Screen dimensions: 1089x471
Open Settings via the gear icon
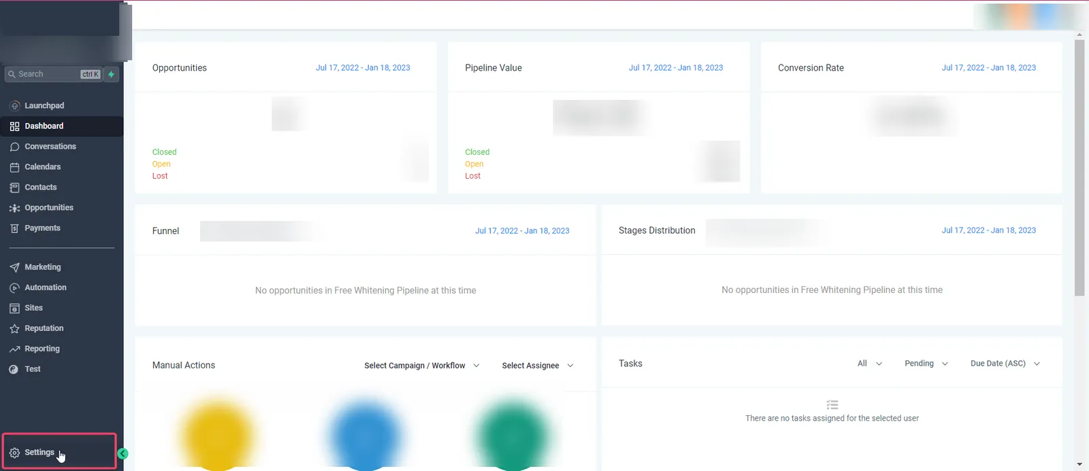(15, 453)
